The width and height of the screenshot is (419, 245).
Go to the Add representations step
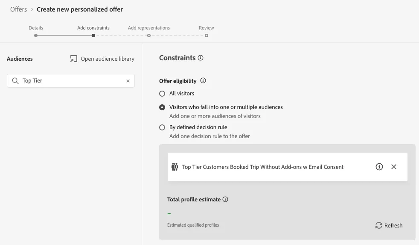point(149,28)
